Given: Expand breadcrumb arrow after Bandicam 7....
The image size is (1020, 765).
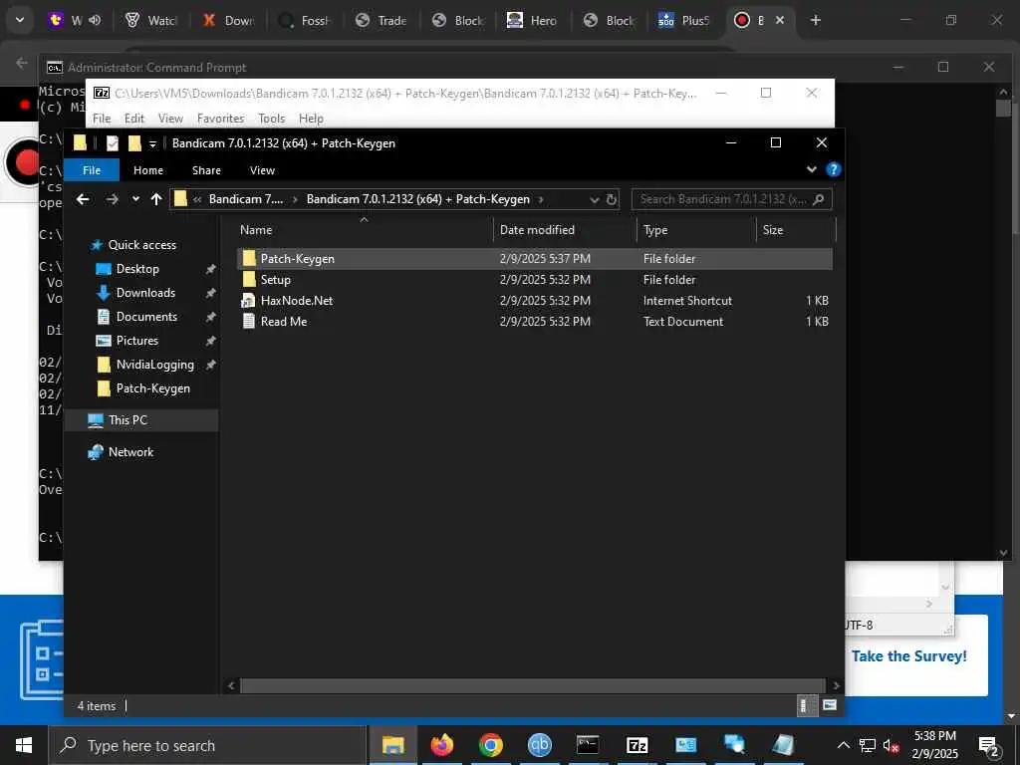Looking at the screenshot, I should tap(295, 199).
